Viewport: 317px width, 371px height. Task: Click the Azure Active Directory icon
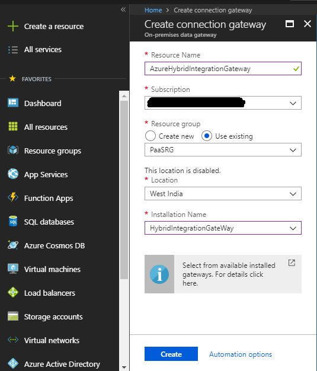coord(13,363)
